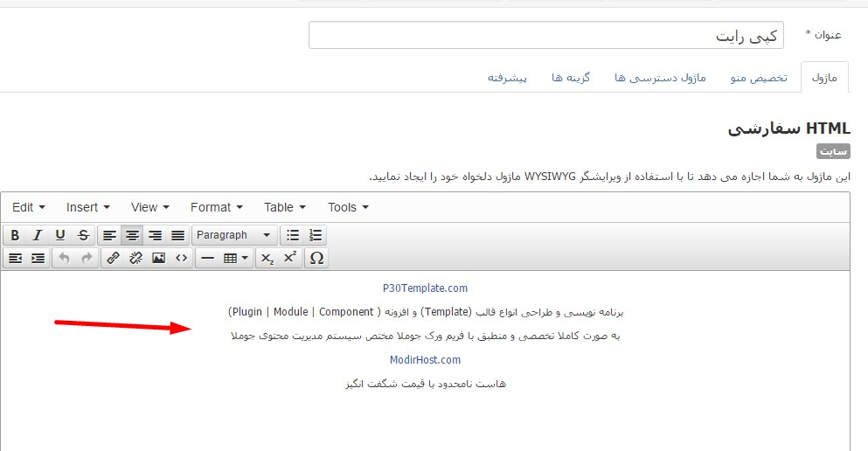
Task: Apply superscript formatting
Action: [x=290, y=258]
